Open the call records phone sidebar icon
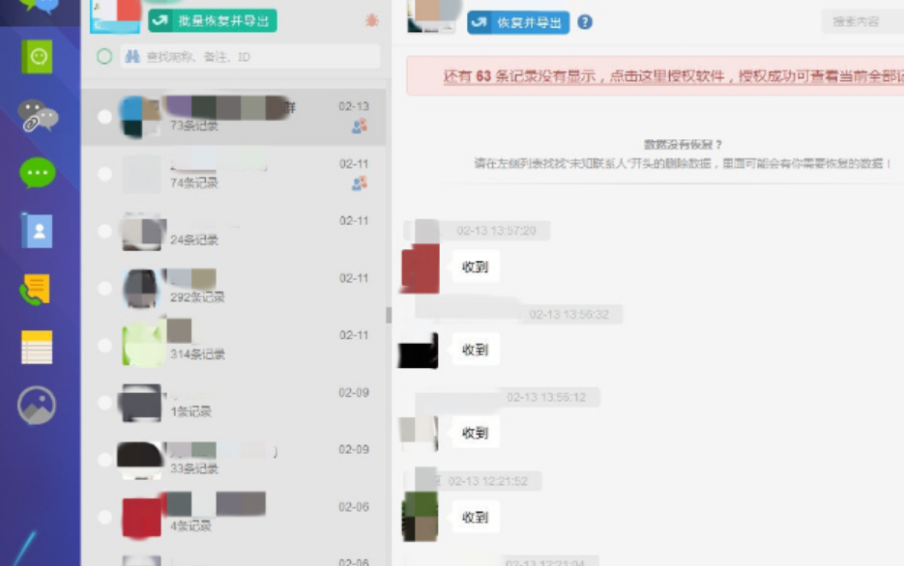Image resolution: width=904 pixels, height=566 pixels. (x=36, y=289)
